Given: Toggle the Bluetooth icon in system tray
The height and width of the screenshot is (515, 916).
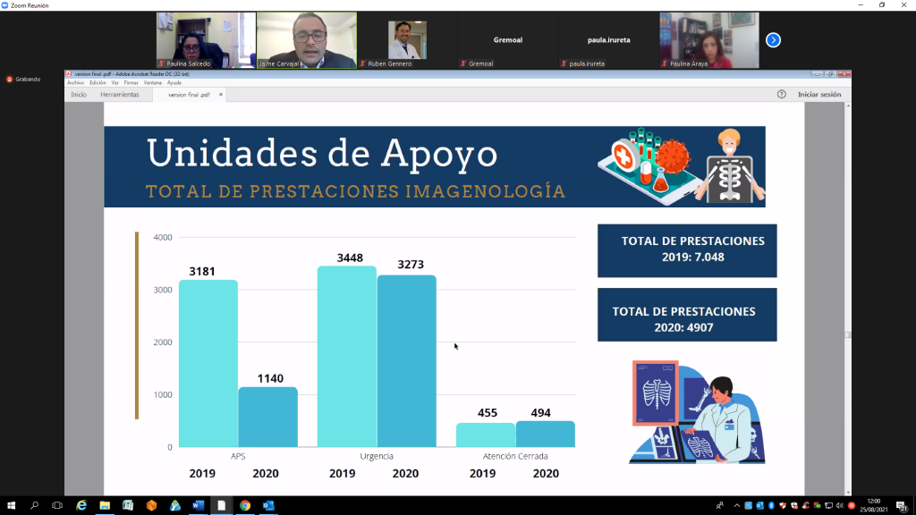Looking at the screenshot, I should pos(770,505).
